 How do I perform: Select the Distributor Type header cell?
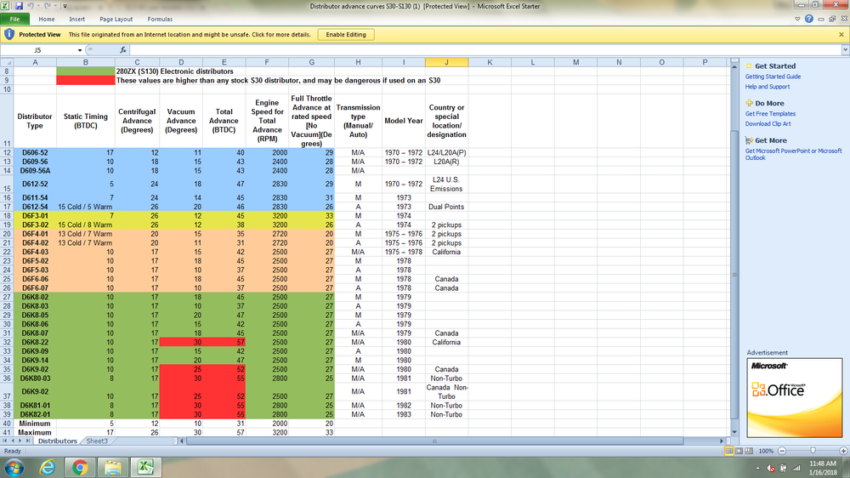[35, 121]
